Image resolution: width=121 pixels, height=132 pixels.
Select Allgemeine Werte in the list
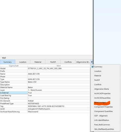pyautogui.click(x=102, y=89)
